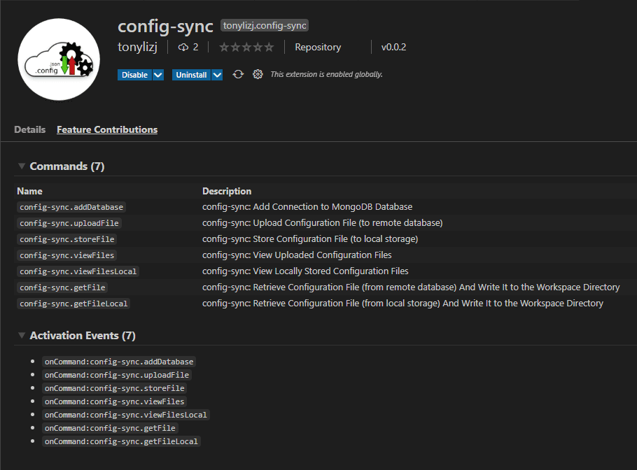Collapse the Commands (7) section
Viewport: 637px width, 470px height.
22,166
